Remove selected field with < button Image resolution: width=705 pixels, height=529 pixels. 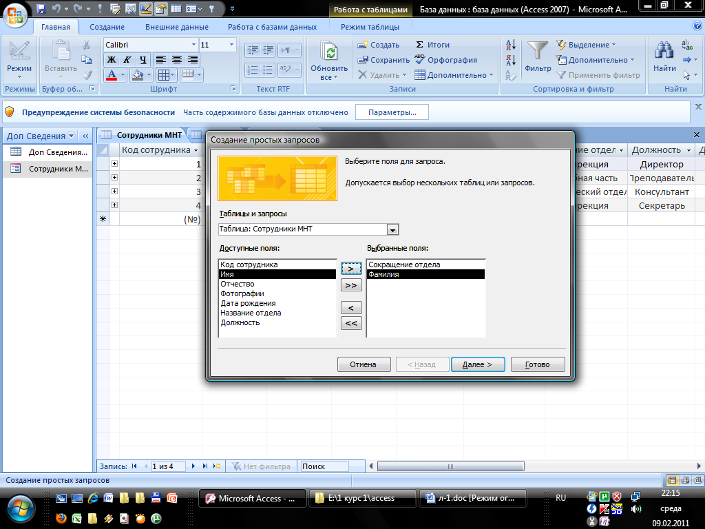[x=350, y=308]
